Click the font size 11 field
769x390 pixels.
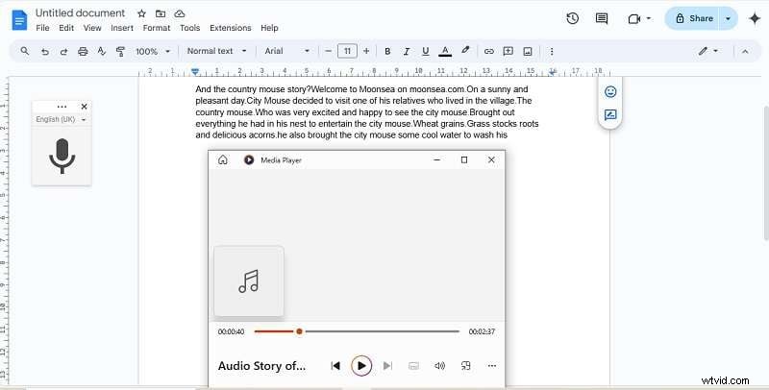(347, 51)
